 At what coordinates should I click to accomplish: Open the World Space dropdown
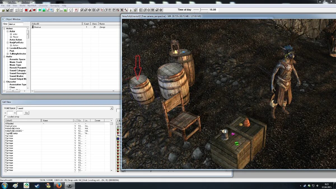(111, 108)
